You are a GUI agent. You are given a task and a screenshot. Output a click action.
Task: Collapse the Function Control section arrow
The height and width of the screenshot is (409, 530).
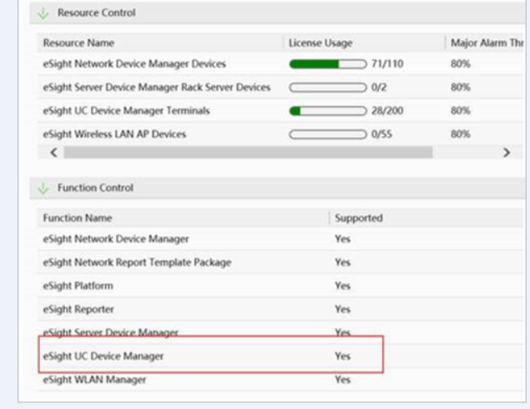pos(43,189)
